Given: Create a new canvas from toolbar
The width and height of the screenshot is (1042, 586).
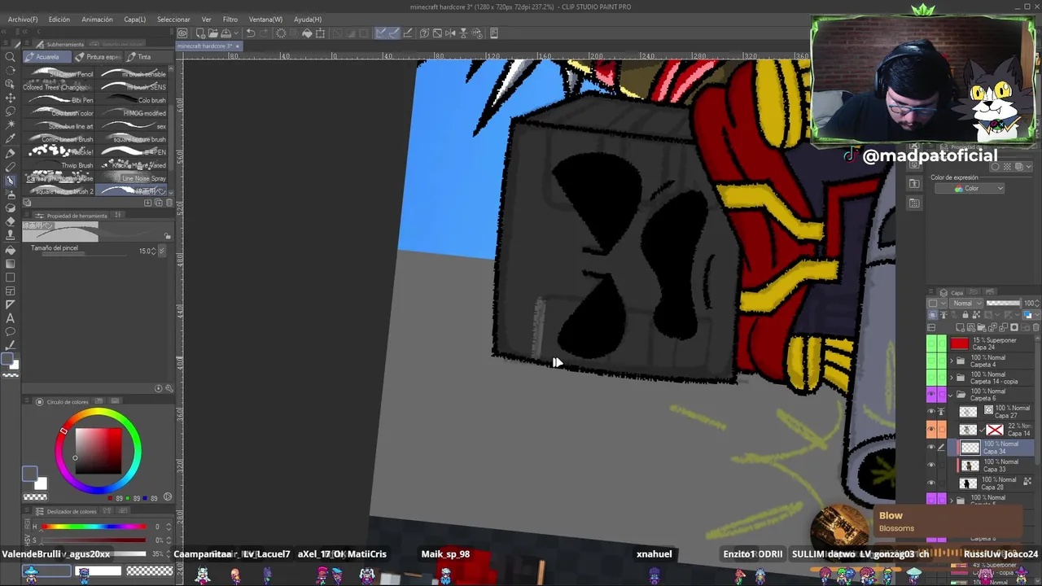Looking at the screenshot, I should 200,33.
